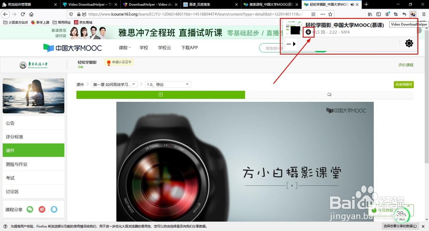Reload the current page

[x=23, y=14]
